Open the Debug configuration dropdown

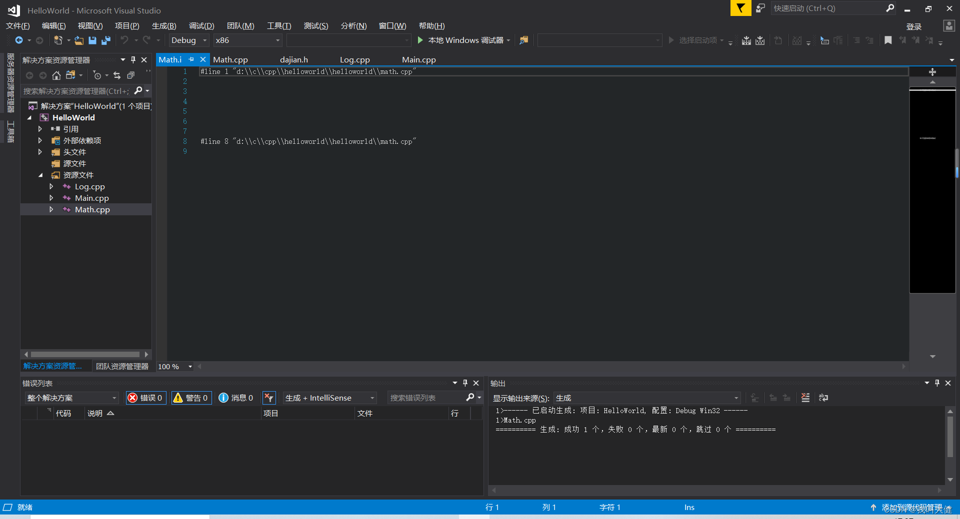tap(189, 40)
